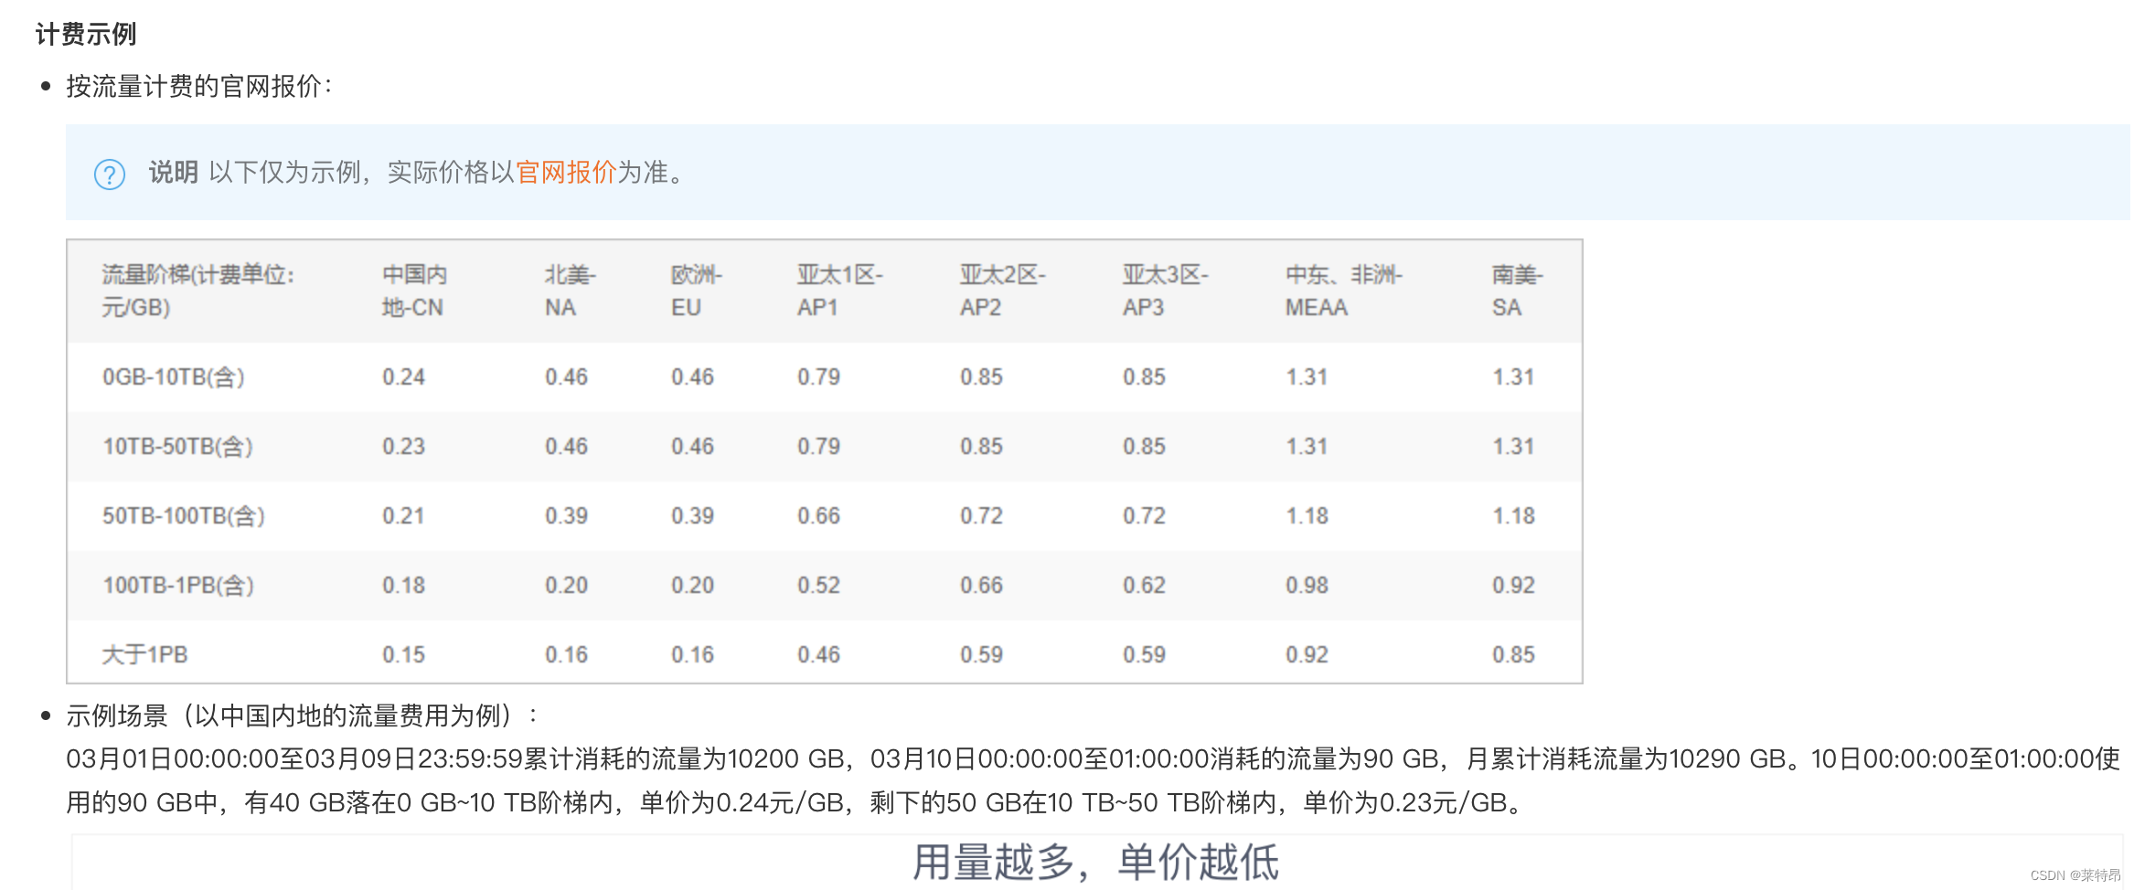
Task: Click the question-mark info icon in the note
Action: (110, 174)
